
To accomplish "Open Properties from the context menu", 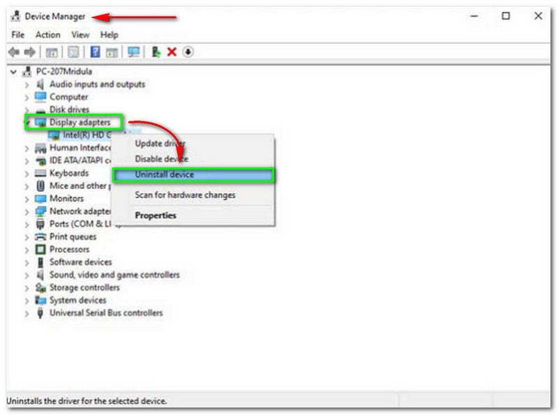I will (x=156, y=216).
